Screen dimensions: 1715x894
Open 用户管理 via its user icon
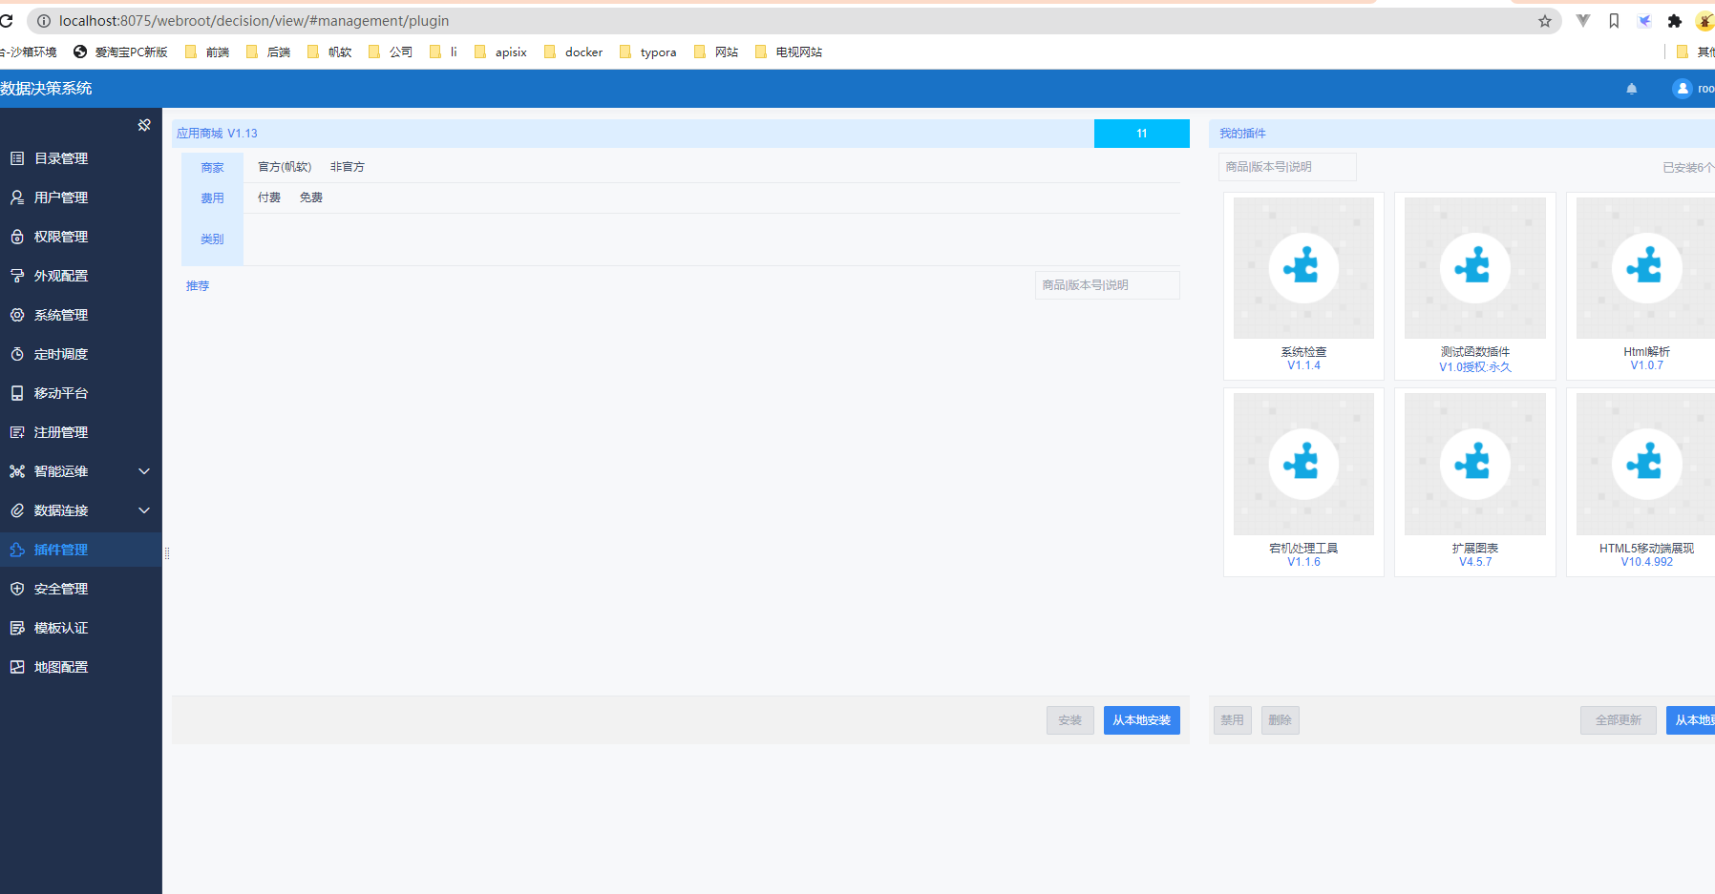point(17,198)
